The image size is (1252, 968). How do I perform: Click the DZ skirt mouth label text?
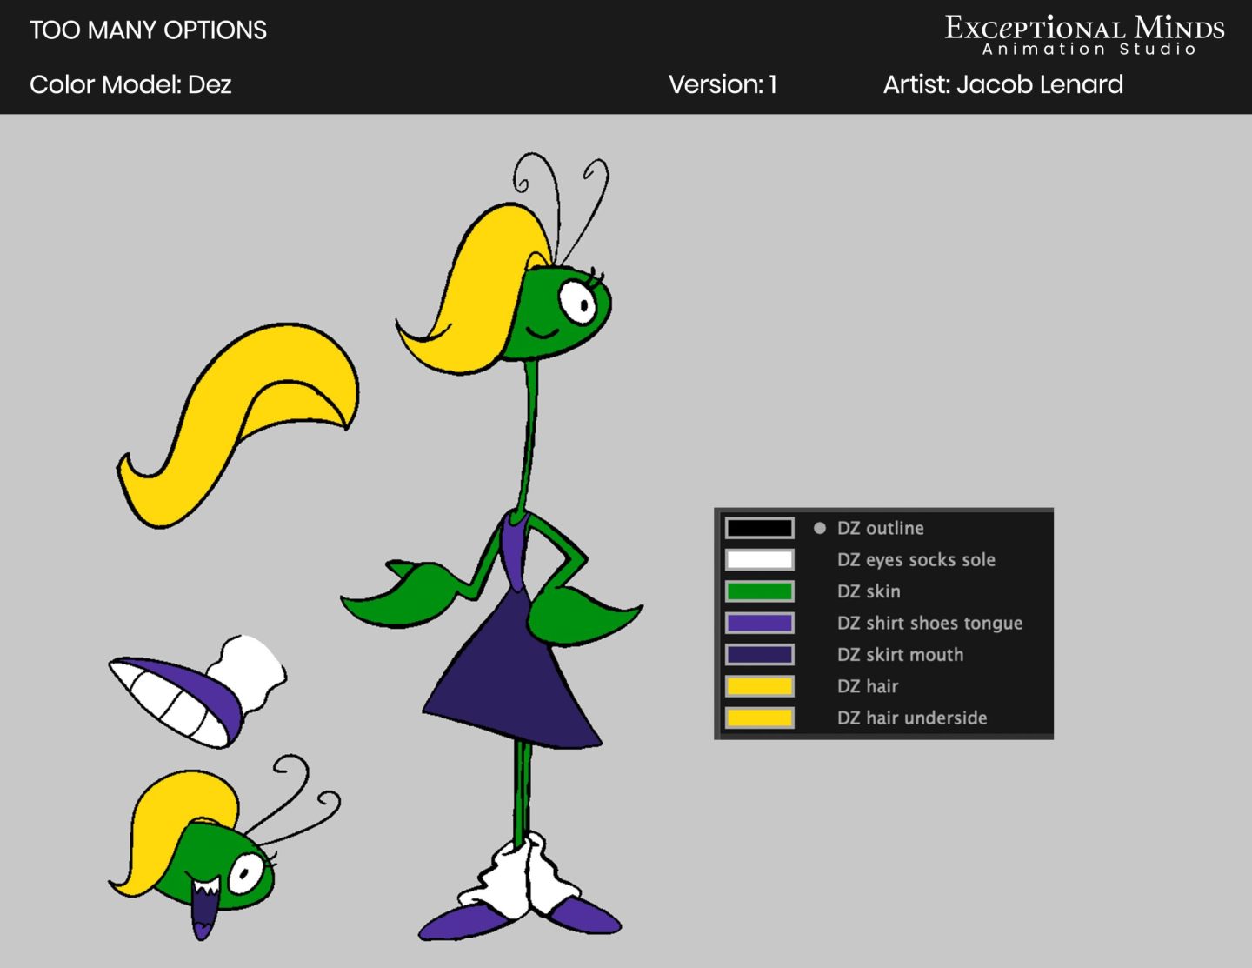tap(900, 654)
